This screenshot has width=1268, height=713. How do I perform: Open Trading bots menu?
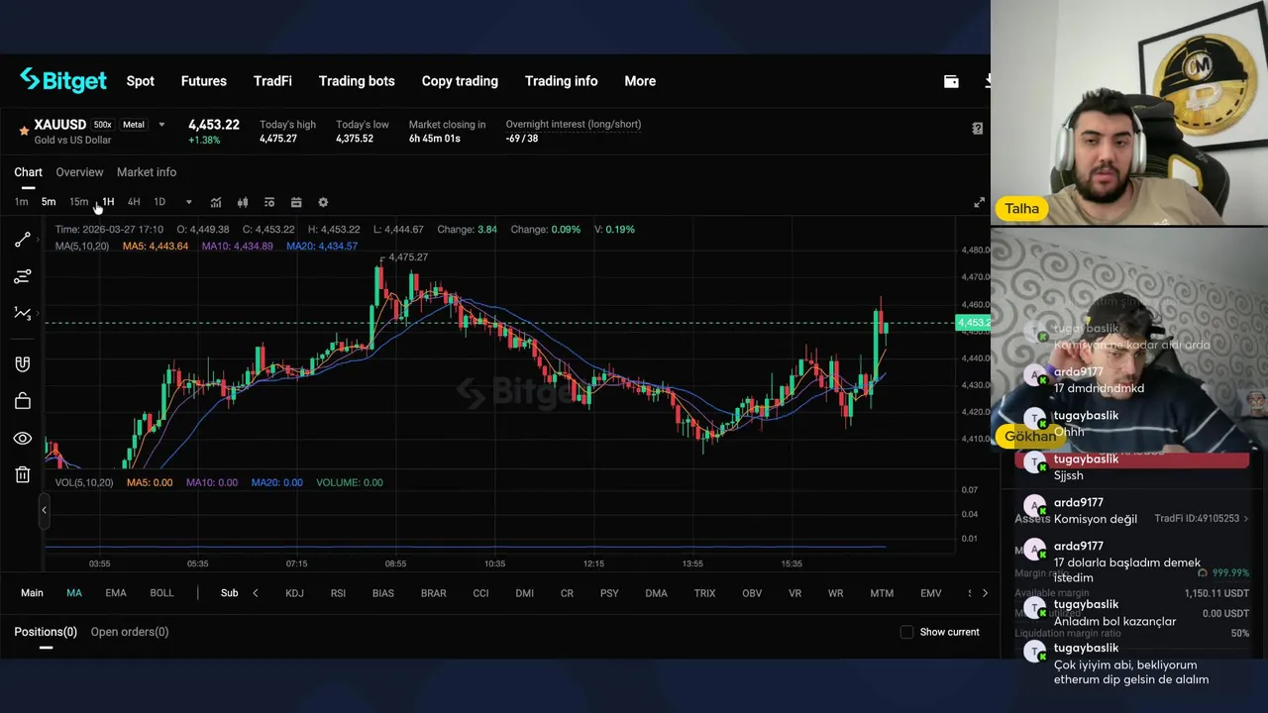click(357, 81)
